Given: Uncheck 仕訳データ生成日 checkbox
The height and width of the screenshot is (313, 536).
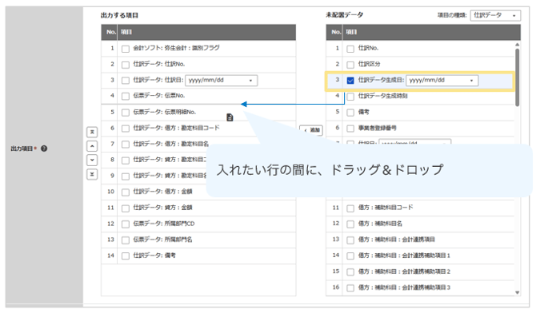Looking at the screenshot, I should click(350, 81).
